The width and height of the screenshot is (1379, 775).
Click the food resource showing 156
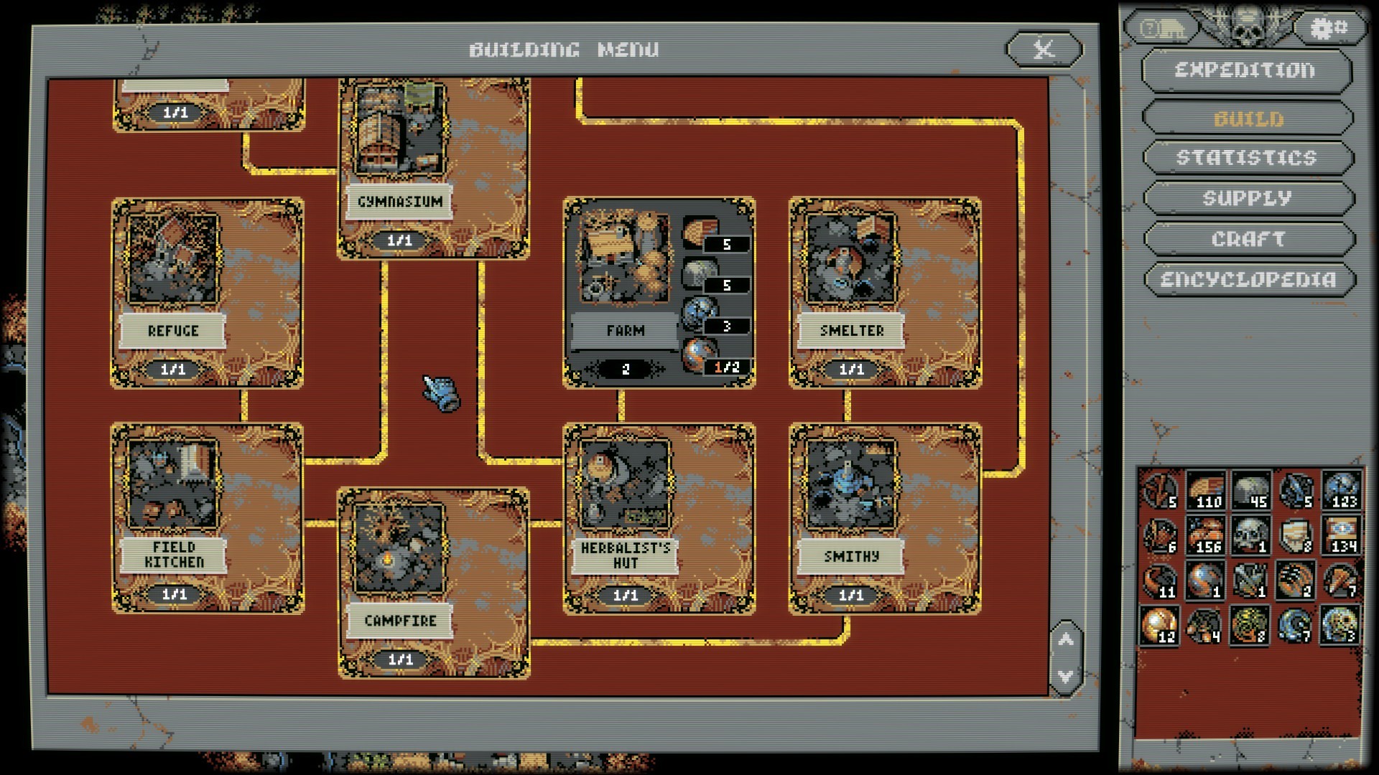click(x=1206, y=535)
